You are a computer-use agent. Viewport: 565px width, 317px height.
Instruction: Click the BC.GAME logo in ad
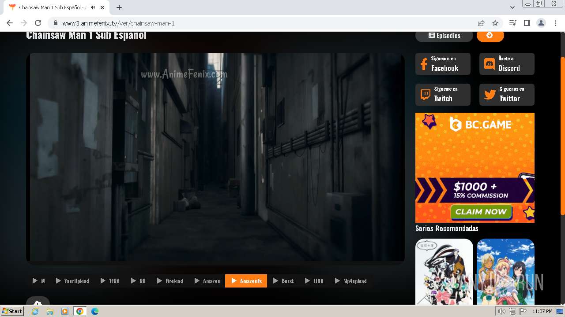coord(480,125)
